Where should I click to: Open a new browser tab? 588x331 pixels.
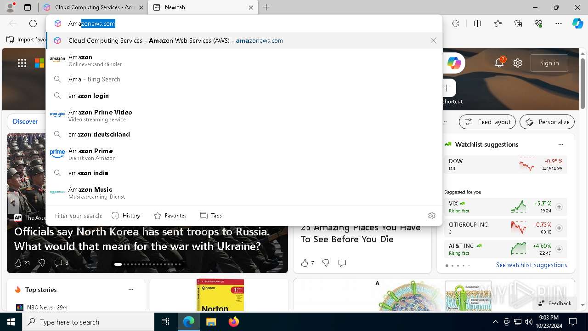click(266, 7)
